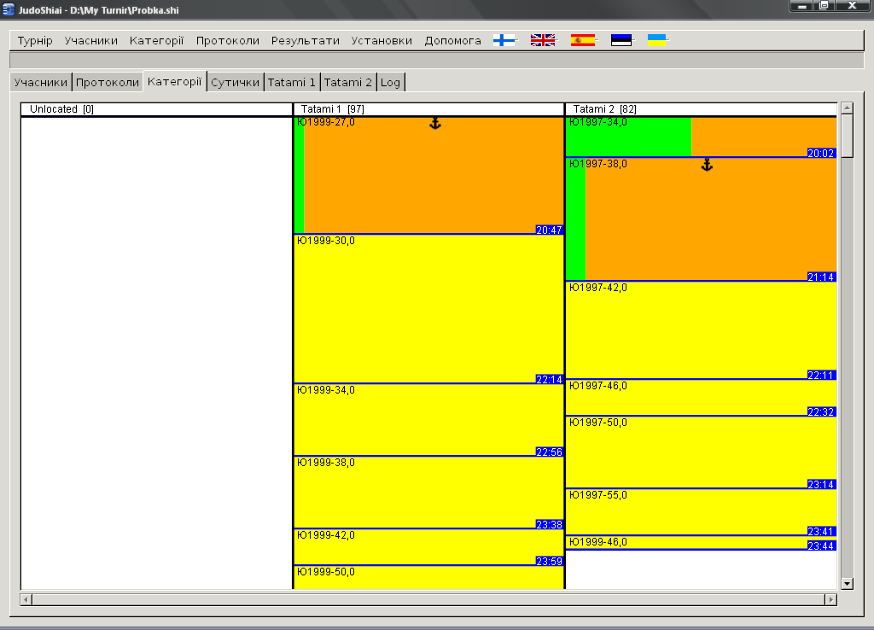This screenshot has width=874, height=630.
Task: Click the Tatami 2 [82] column header
Action: tap(605, 109)
